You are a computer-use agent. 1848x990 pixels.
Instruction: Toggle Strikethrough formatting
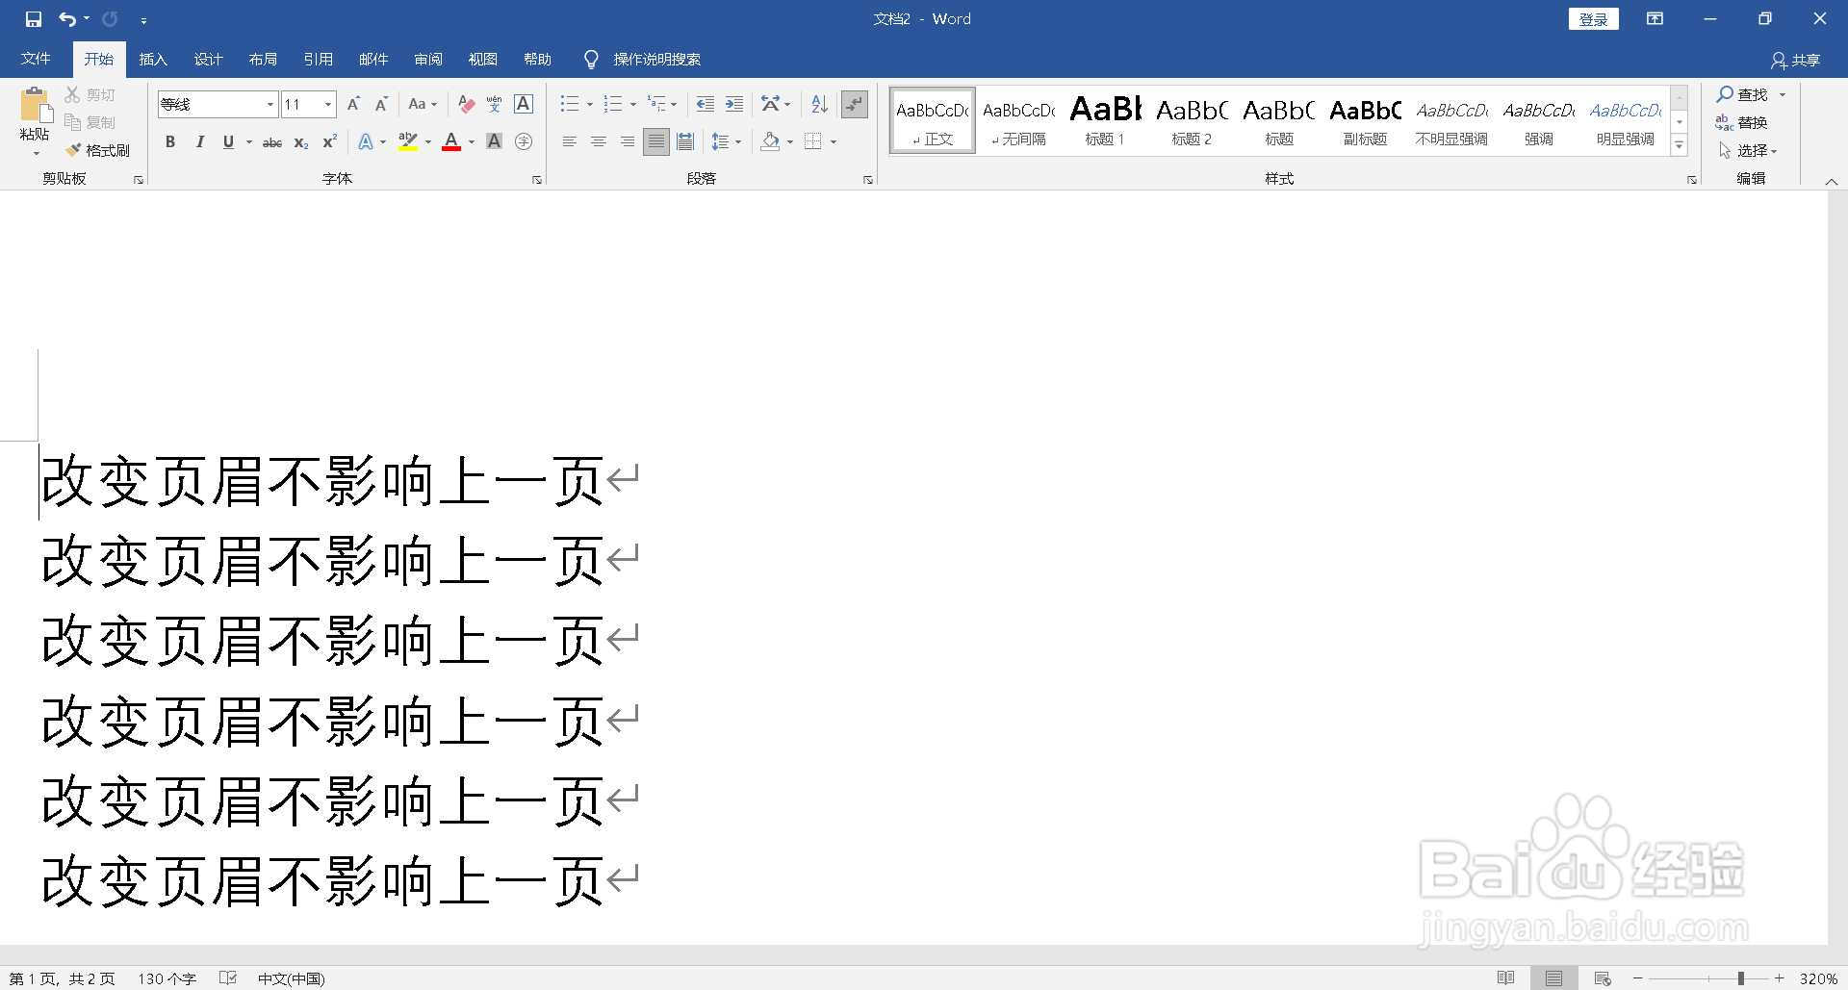coord(272,141)
